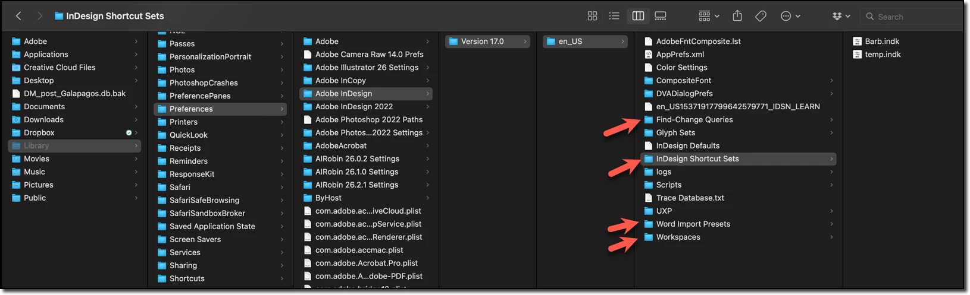This screenshot has height=295, width=970.
Task: Expand InDesign Shortcut Sets row chevron
Action: [x=831, y=158]
